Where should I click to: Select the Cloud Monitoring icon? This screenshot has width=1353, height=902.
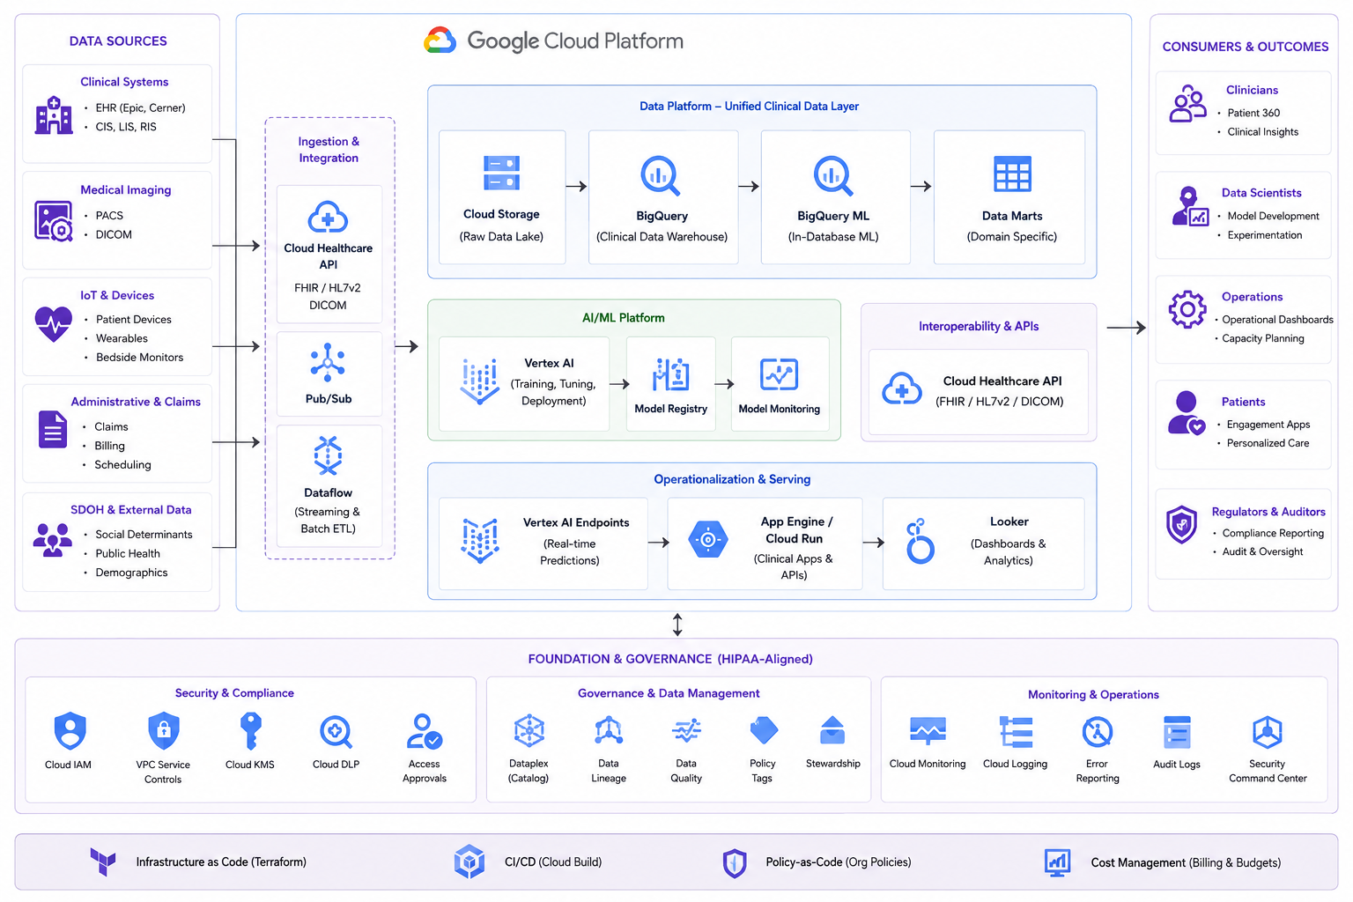pos(928,731)
